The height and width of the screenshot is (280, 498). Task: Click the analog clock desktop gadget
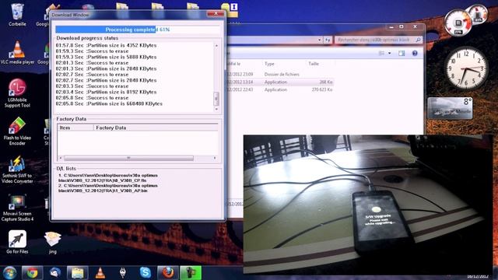466,68
